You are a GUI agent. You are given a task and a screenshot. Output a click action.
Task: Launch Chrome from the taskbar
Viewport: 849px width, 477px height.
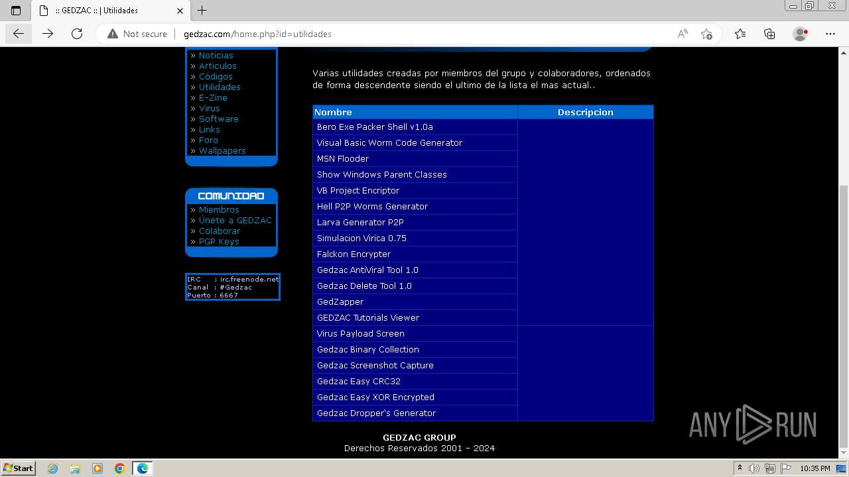120,468
